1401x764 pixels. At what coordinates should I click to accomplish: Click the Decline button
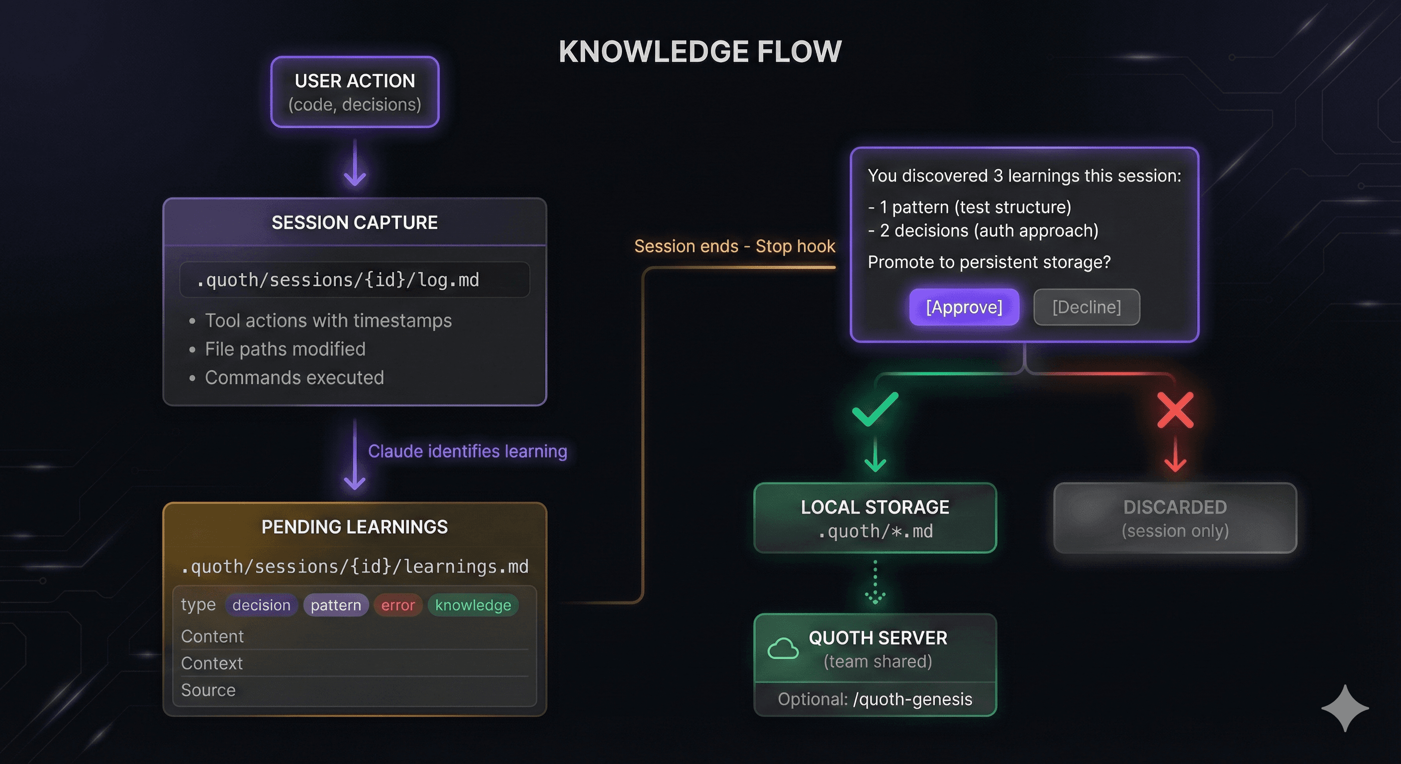tap(1086, 307)
